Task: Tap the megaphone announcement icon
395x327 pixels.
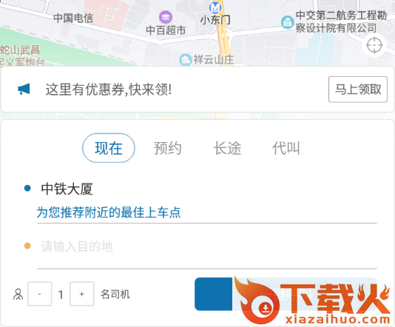Action: 24,90
